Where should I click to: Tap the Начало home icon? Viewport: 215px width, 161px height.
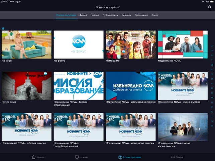[x=33, y=157]
